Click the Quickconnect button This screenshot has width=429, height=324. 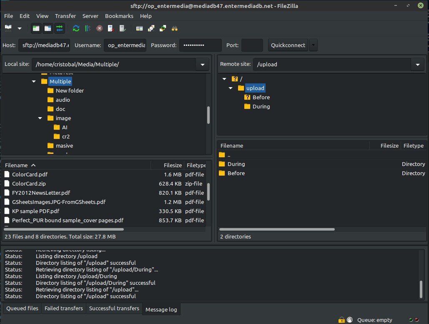[x=288, y=45]
